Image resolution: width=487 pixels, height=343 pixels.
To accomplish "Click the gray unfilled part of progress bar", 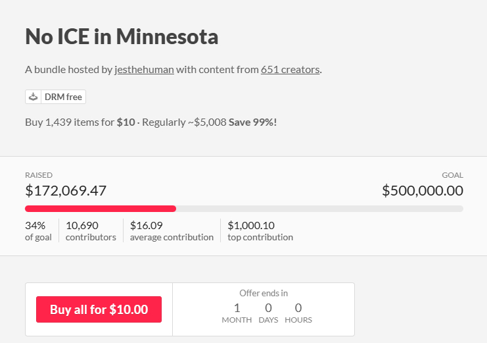I will click(319, 209).
